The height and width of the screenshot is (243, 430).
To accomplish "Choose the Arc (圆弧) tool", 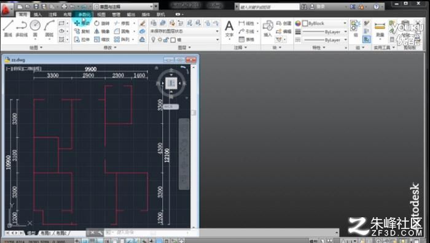I will [49, 28].
